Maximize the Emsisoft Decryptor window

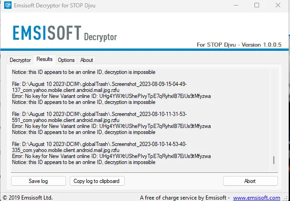[x=257, y=5]
